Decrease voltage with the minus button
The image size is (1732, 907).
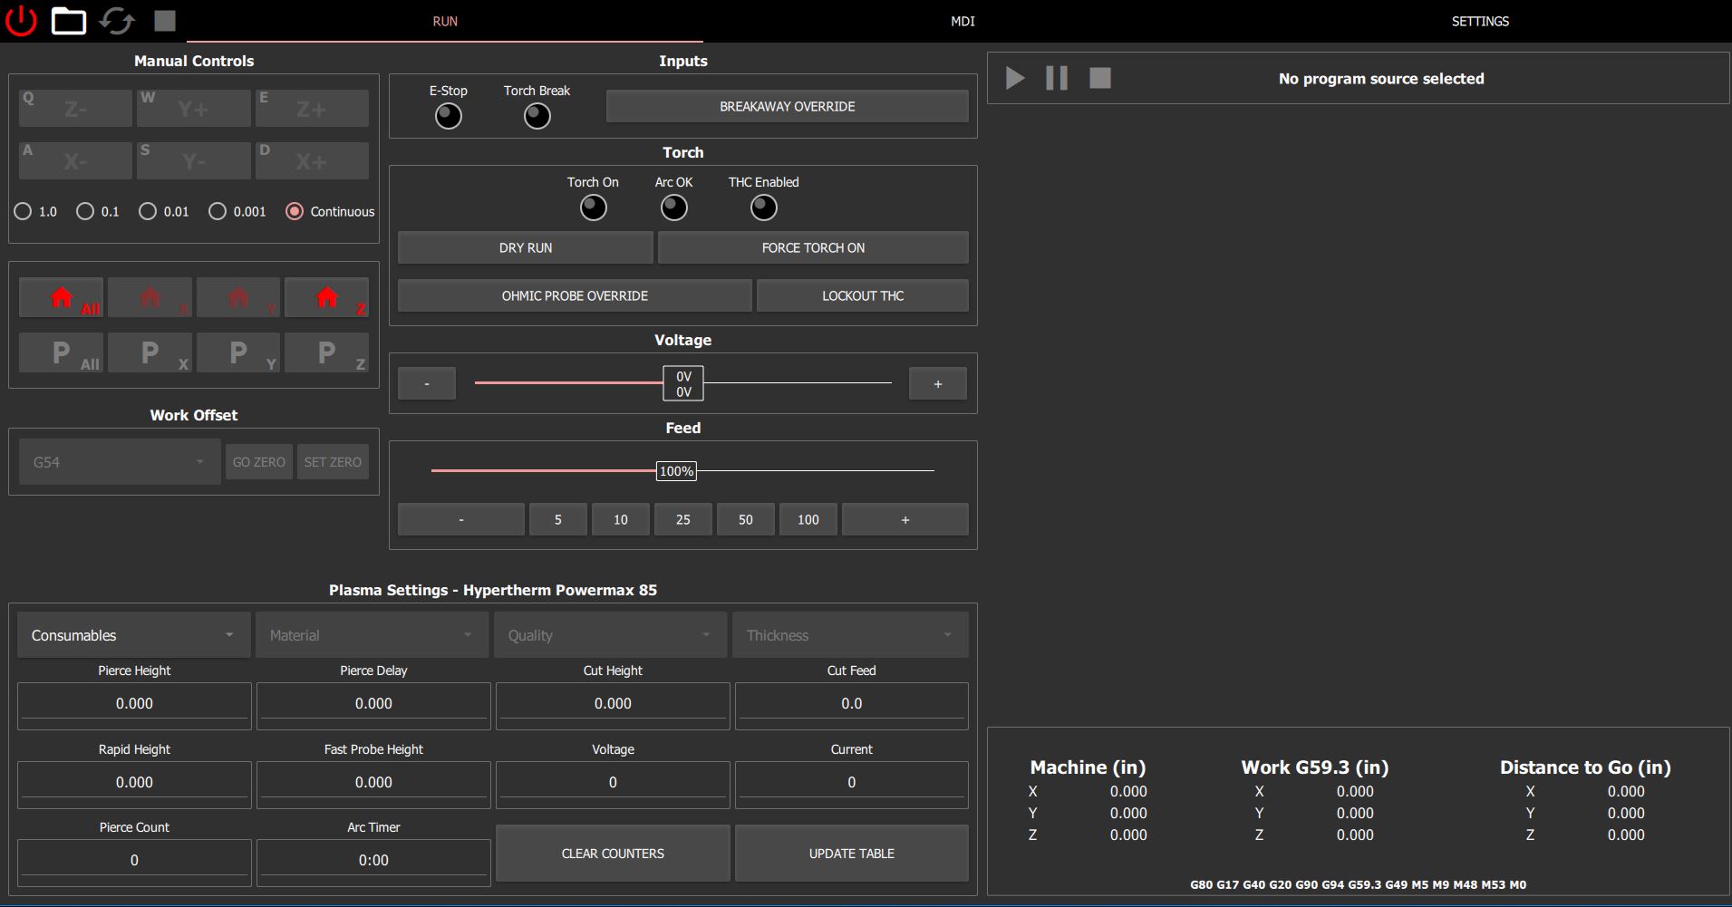point(427,383)
